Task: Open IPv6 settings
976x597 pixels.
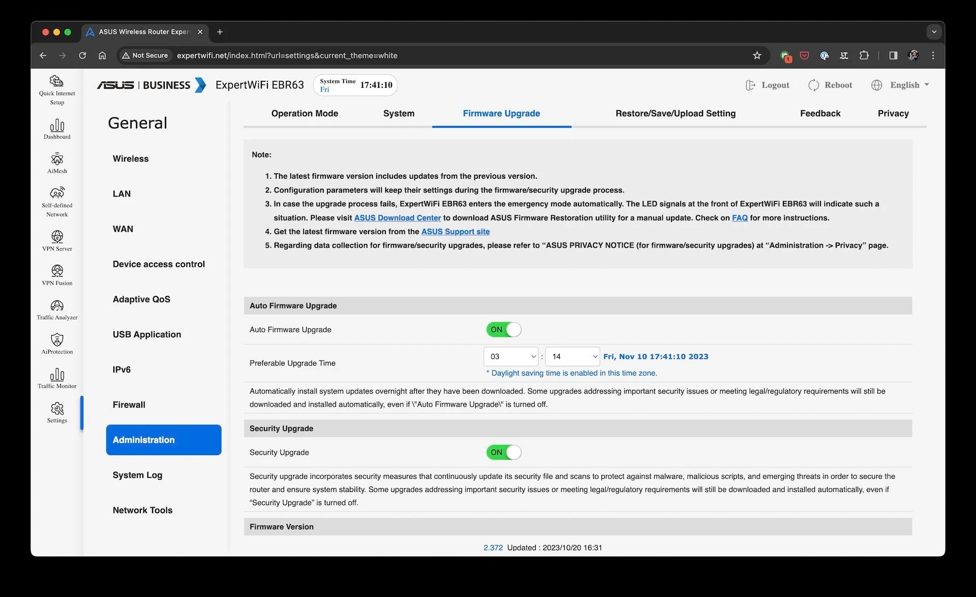Action: tap(121, 370)
